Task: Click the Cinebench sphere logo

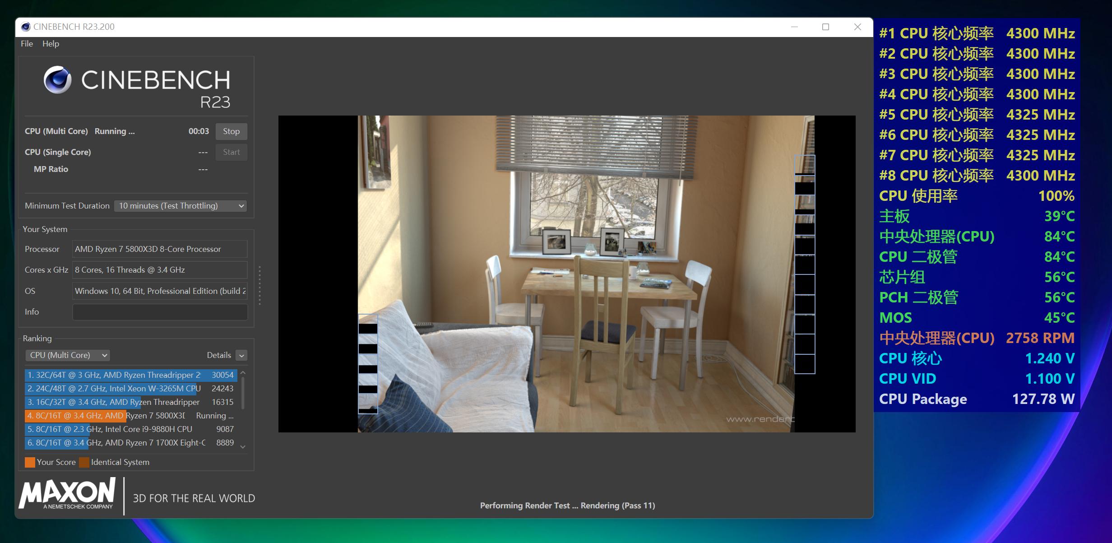Action: [x=57, y=80]
